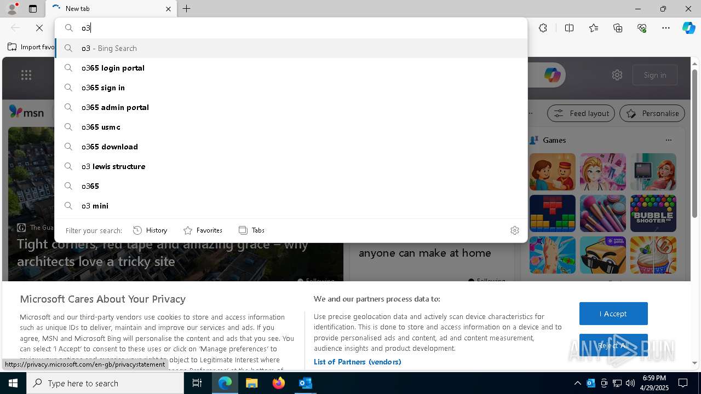Open Import favorites bookmark bar item
Screen dimensions: 701x394
coord(31,47)
